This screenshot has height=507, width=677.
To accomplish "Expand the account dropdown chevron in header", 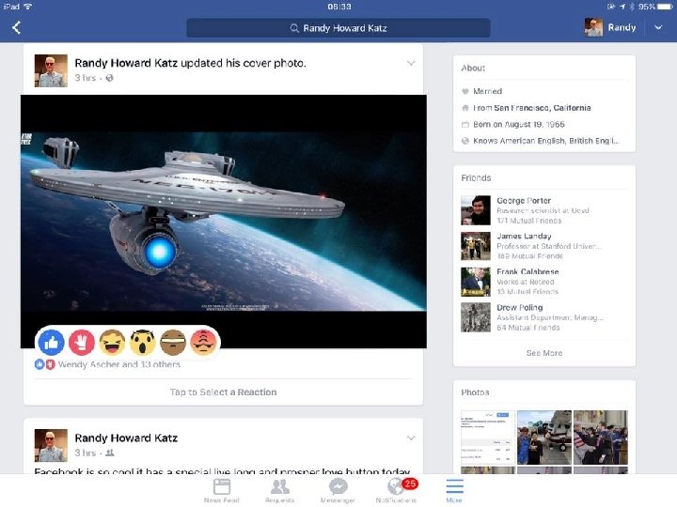I will tap(658, 27).
